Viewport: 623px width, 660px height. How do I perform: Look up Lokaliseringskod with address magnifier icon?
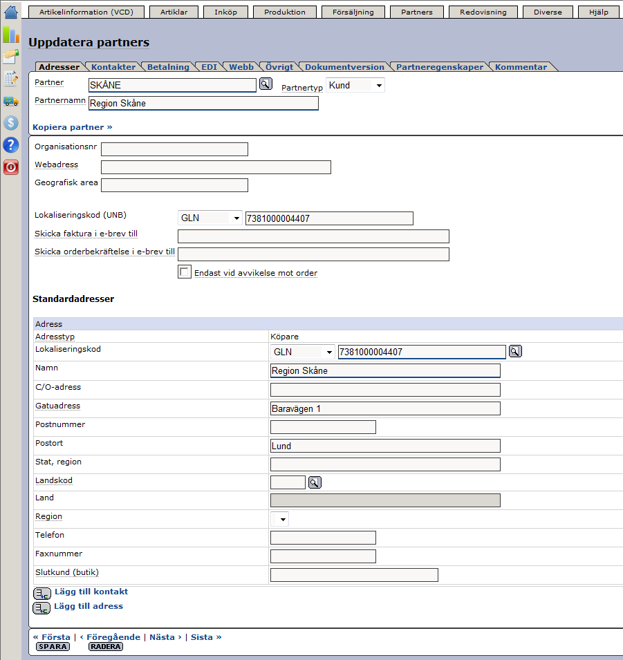(515, 351)
